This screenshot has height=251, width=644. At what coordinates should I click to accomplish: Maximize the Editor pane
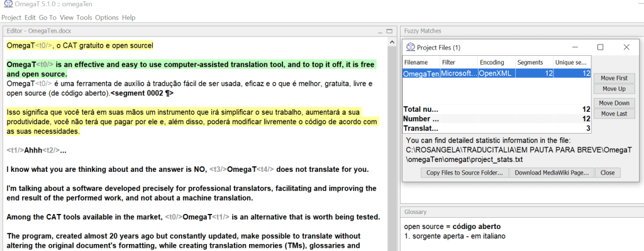point(390,31)
